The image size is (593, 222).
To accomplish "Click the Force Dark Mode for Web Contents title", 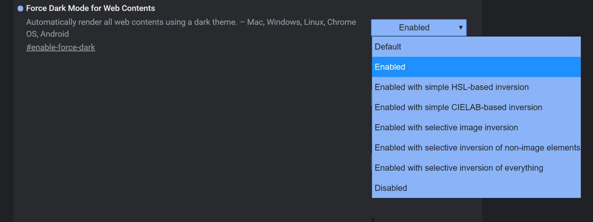I will click(90, 8).
